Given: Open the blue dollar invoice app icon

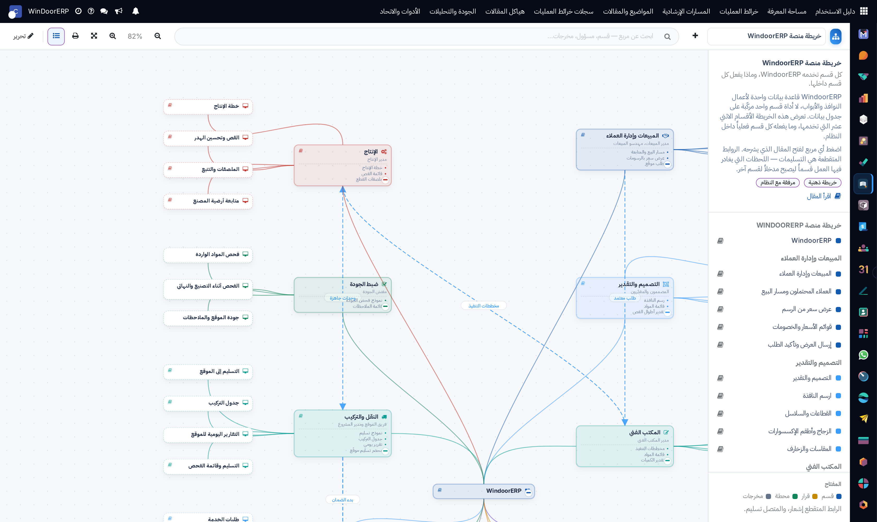Looking at the screenshot, I should click(863, 227).
